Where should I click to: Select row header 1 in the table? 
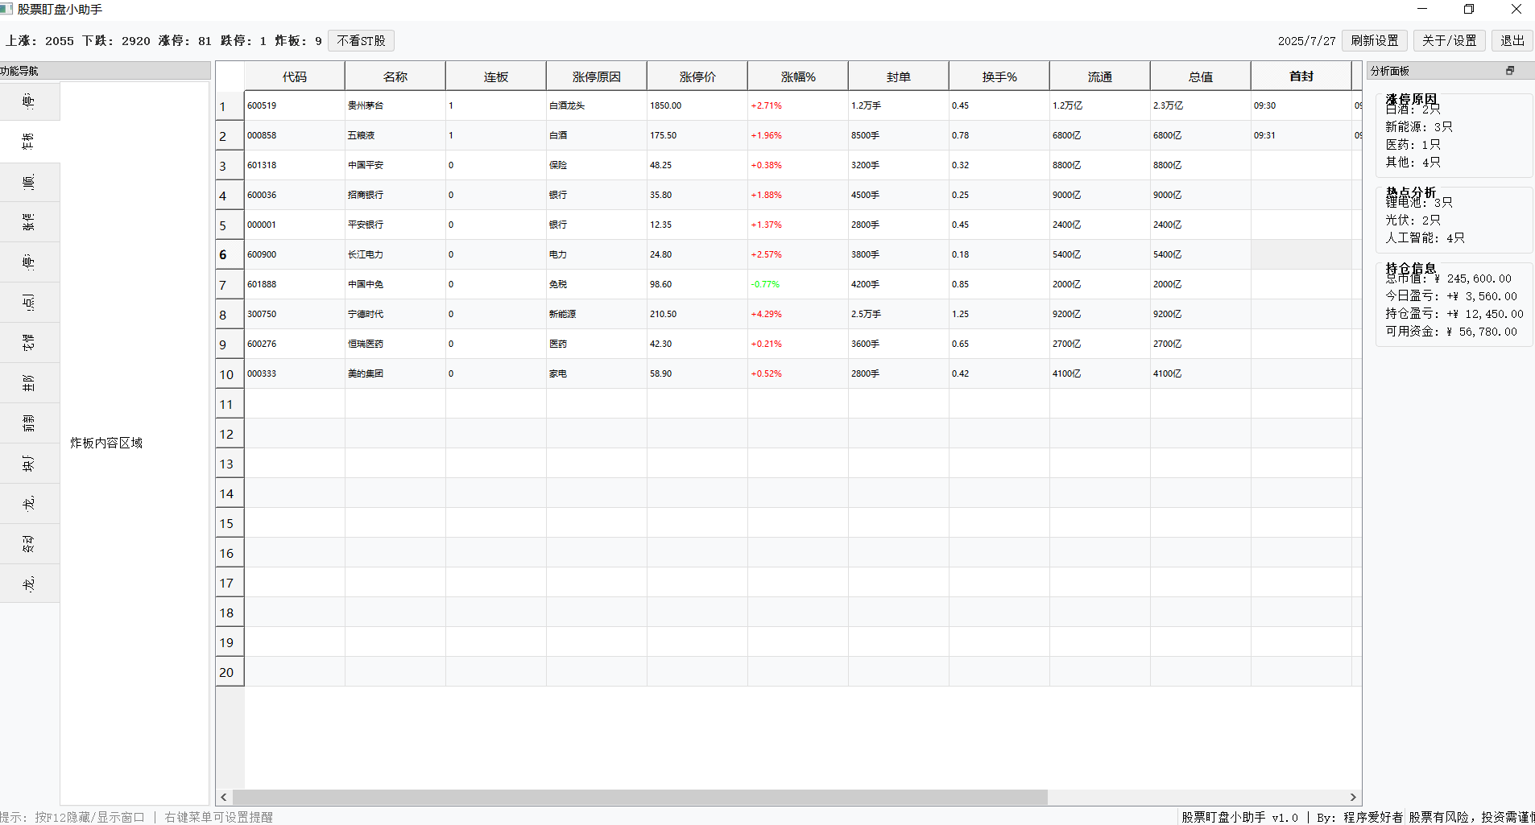tap(230, 106)
